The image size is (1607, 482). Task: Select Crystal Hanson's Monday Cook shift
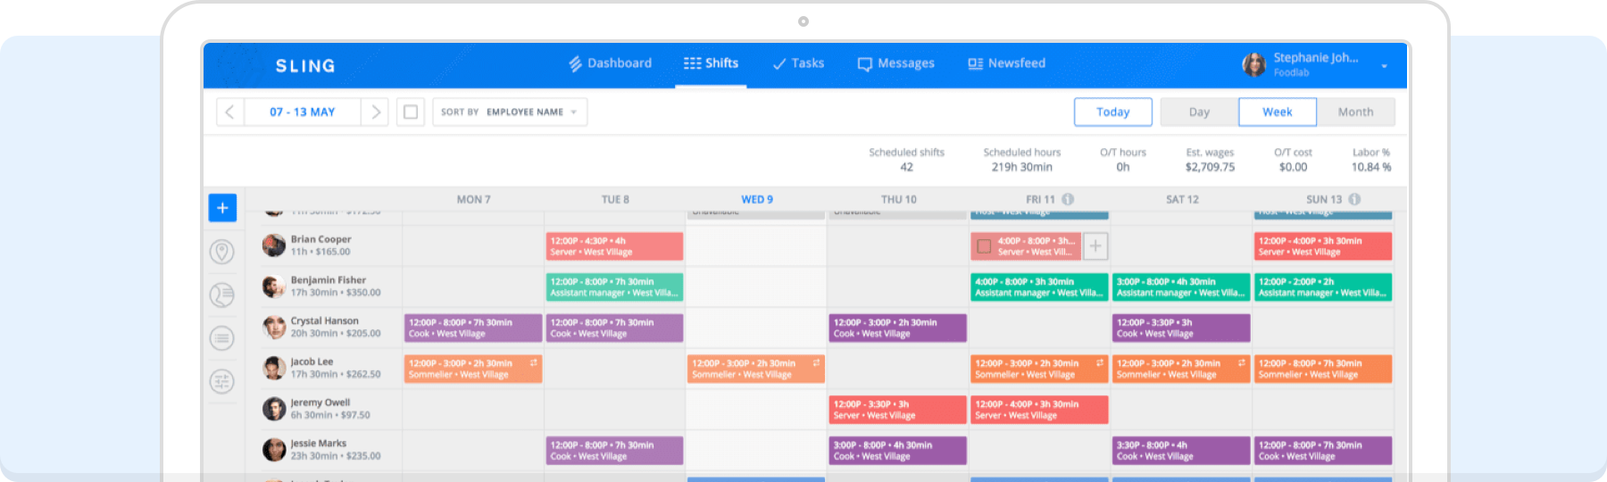pos(473,328)
